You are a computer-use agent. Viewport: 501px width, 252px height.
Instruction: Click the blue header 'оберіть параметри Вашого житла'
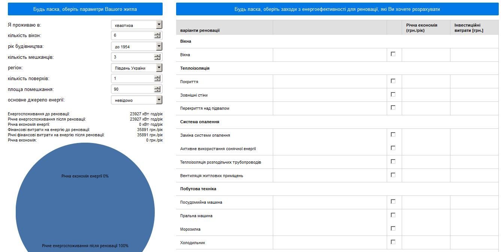pos(85,9)
